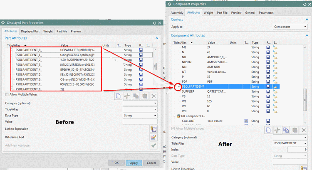Open Apply to Component dropdown
This screenshot has height=170, width=312.
coord(290,27)
